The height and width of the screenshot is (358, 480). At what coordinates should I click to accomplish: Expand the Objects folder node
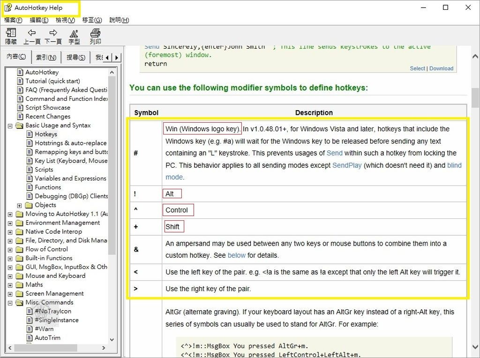click(x=19, y=206)
